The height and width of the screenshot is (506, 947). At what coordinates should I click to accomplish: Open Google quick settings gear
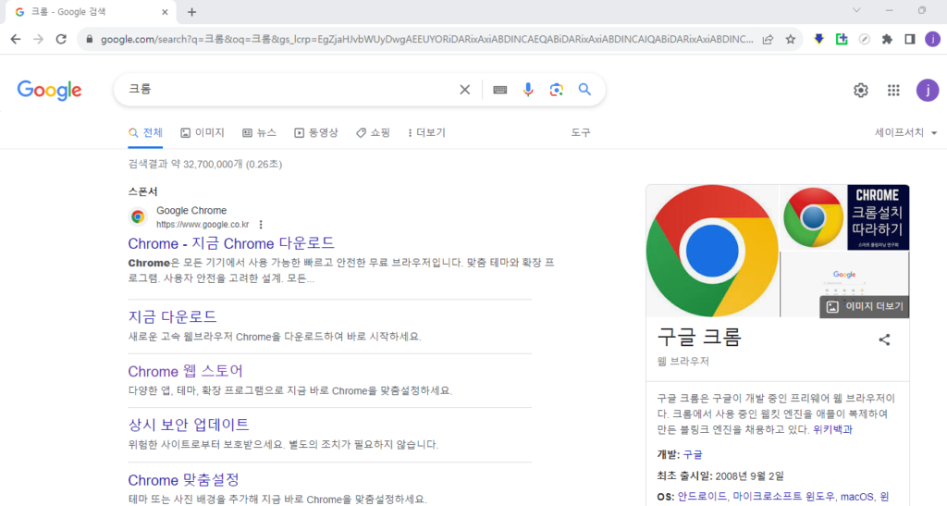coord(861,91)
